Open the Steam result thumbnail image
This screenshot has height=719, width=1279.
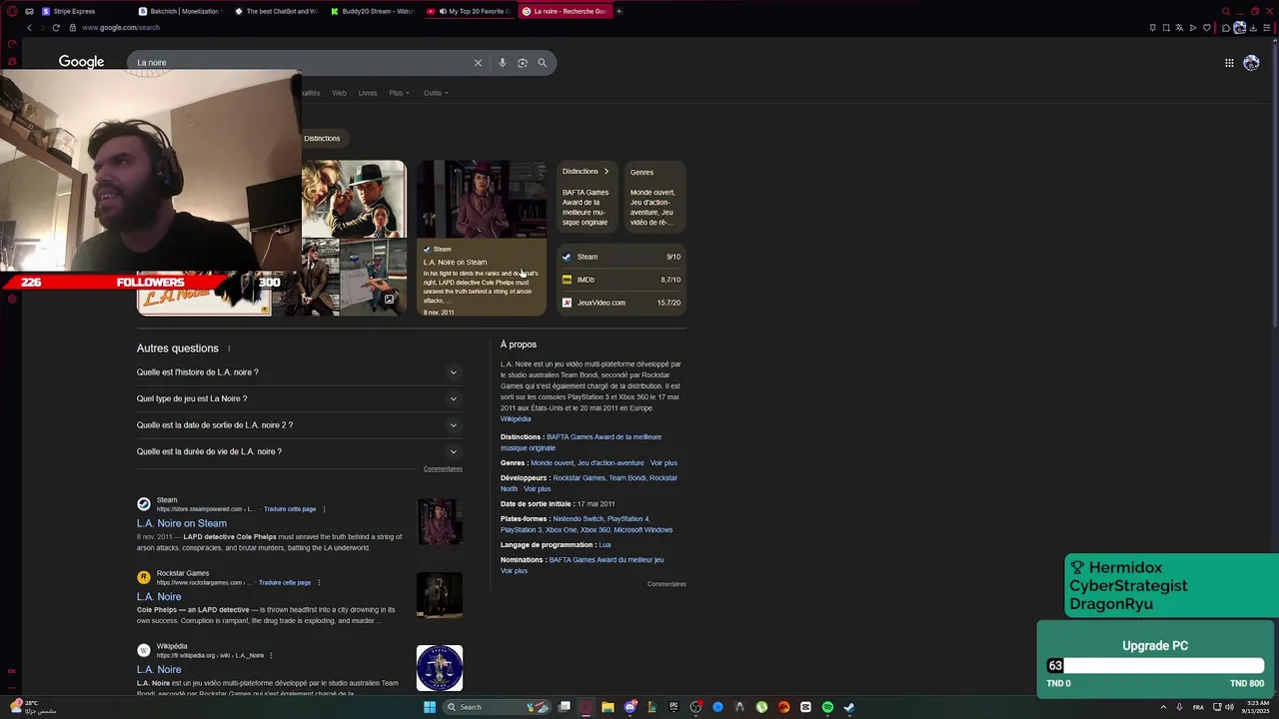coord(440,522)
